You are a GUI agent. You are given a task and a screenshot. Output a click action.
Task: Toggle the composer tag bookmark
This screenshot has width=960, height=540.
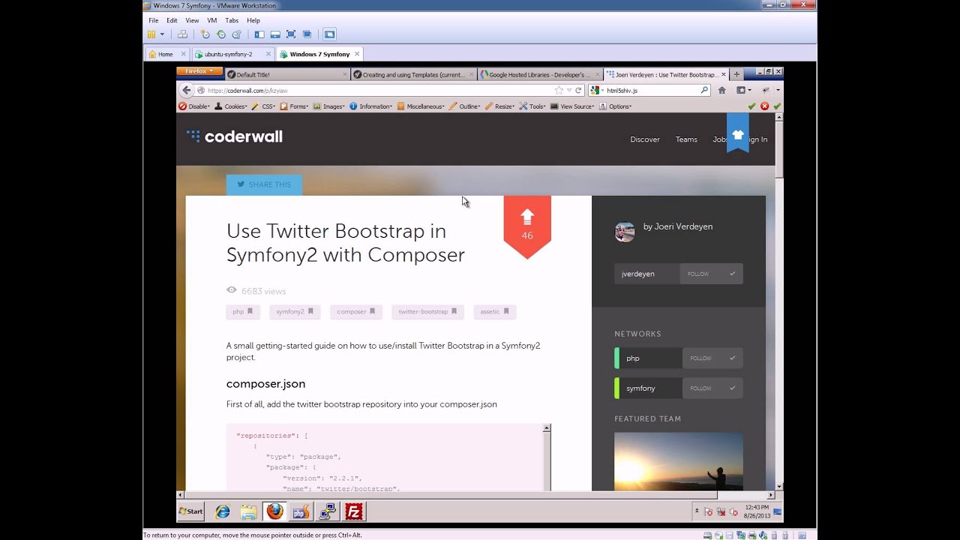point(373,311)
